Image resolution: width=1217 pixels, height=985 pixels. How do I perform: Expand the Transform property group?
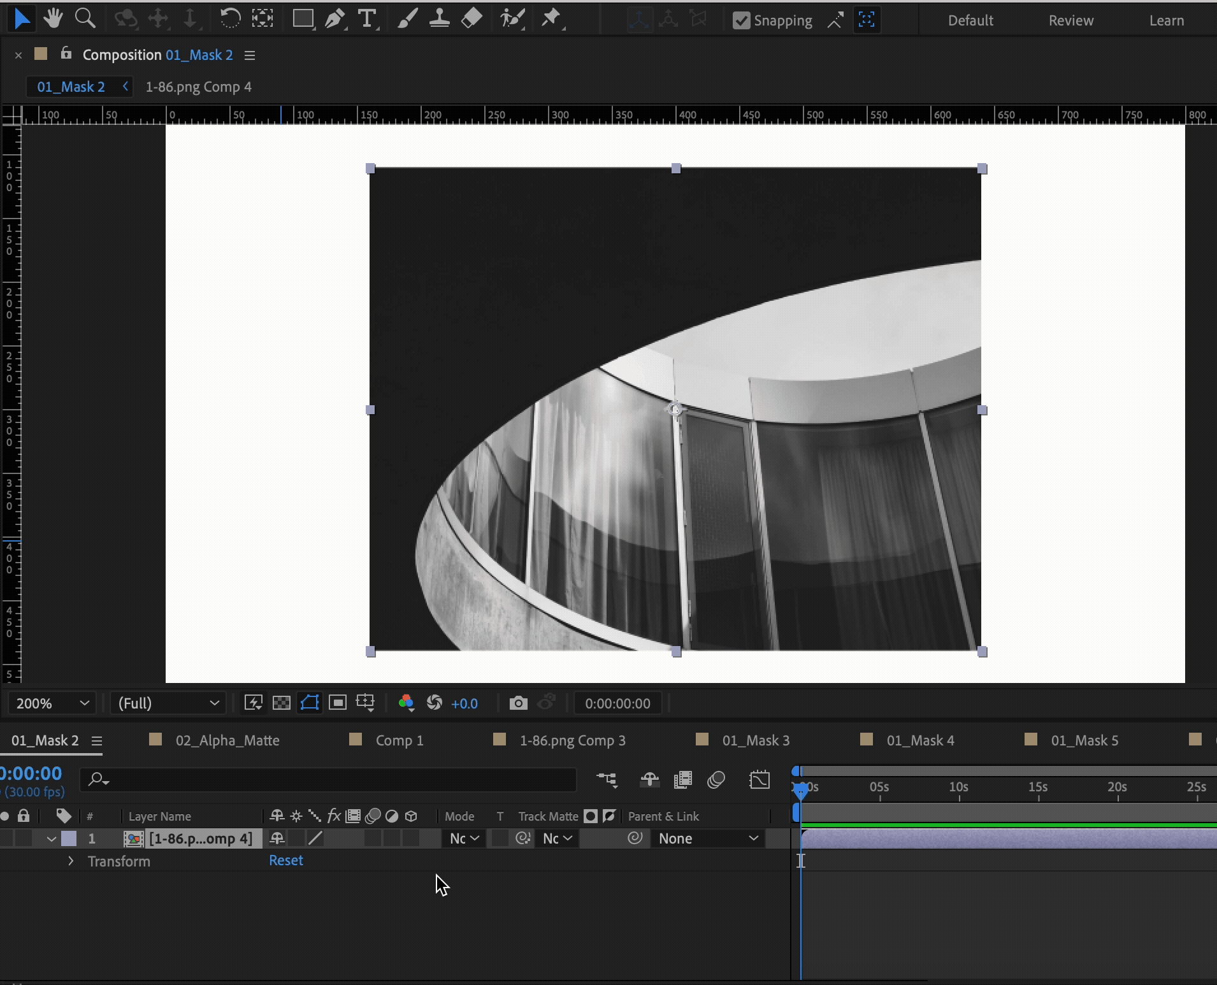point(71,861)
